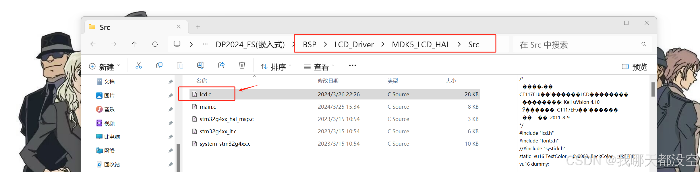Open the 查看 (View) dropdown

pos(319,67)
